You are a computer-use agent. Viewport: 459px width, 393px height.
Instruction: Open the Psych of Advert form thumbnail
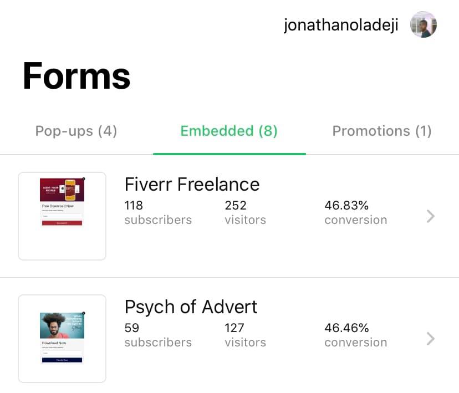coord(62,338)
